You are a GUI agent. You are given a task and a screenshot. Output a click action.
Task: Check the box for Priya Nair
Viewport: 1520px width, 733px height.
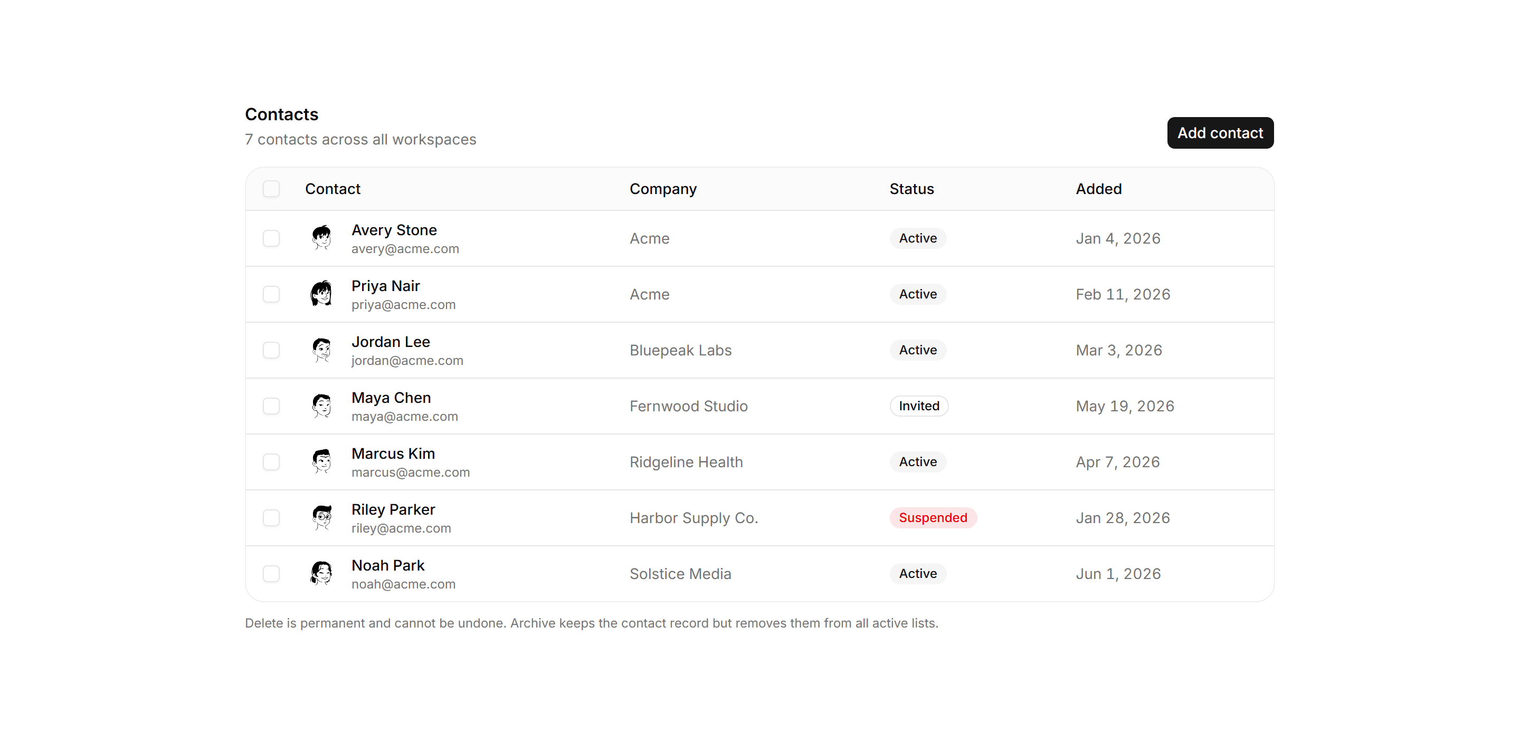click(271, 294)
